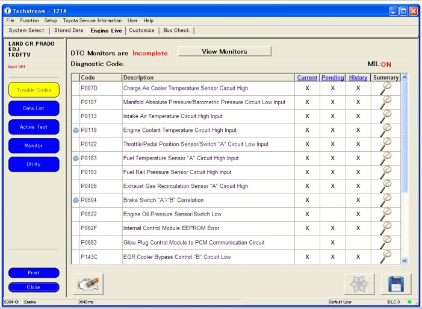This screenshot has width=422, height=309.
Task: Click the View Monitors button
Action: 225,51
